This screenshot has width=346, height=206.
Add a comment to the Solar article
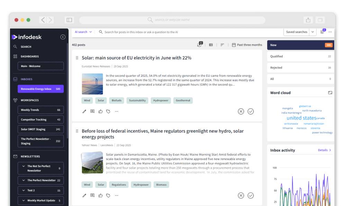(92, 111)
